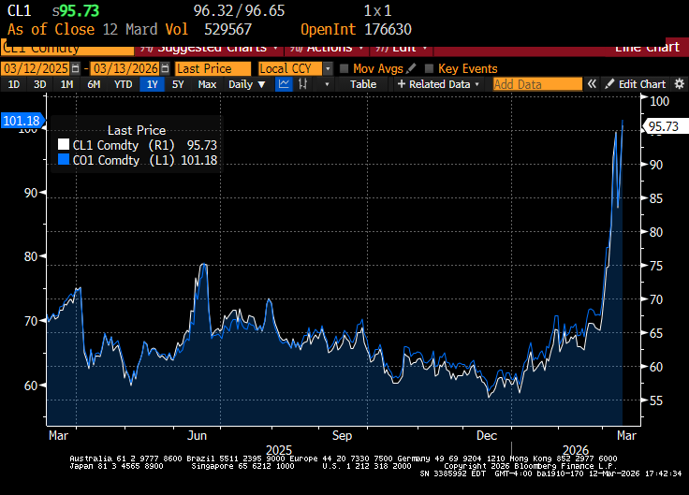This screenshot has width=689, height=495.
Task: Expand the chart type dropdown arrow
Action: click(327, 84)
